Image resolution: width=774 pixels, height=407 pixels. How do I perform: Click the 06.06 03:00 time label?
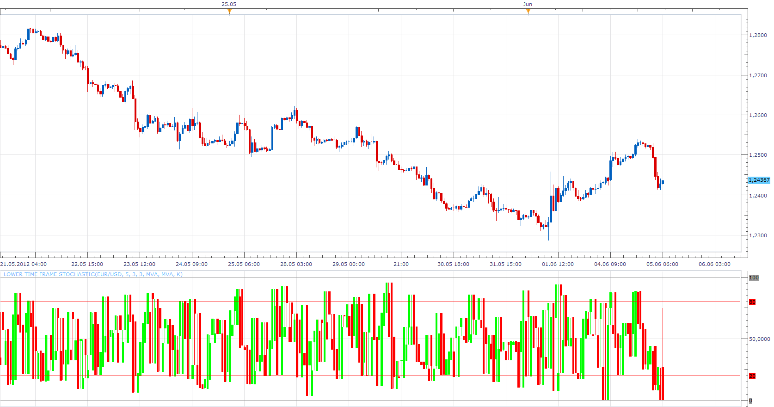pos(714,264)
